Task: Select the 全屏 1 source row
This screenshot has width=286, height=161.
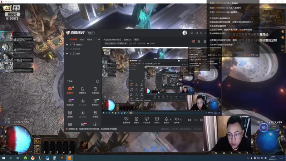Action: pyautogui.click(x=83, y=53)
